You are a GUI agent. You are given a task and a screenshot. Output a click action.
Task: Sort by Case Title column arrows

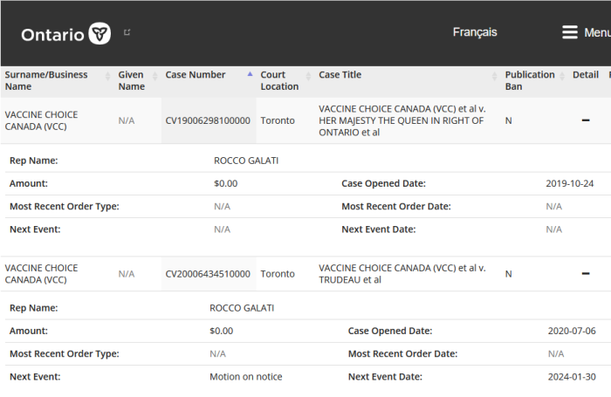pos(495,77)
